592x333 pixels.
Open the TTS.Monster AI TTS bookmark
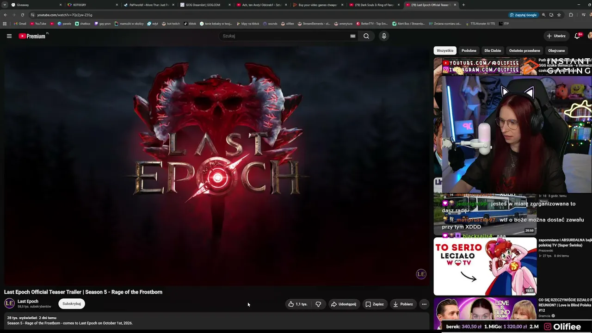click(x=481, y=24)
